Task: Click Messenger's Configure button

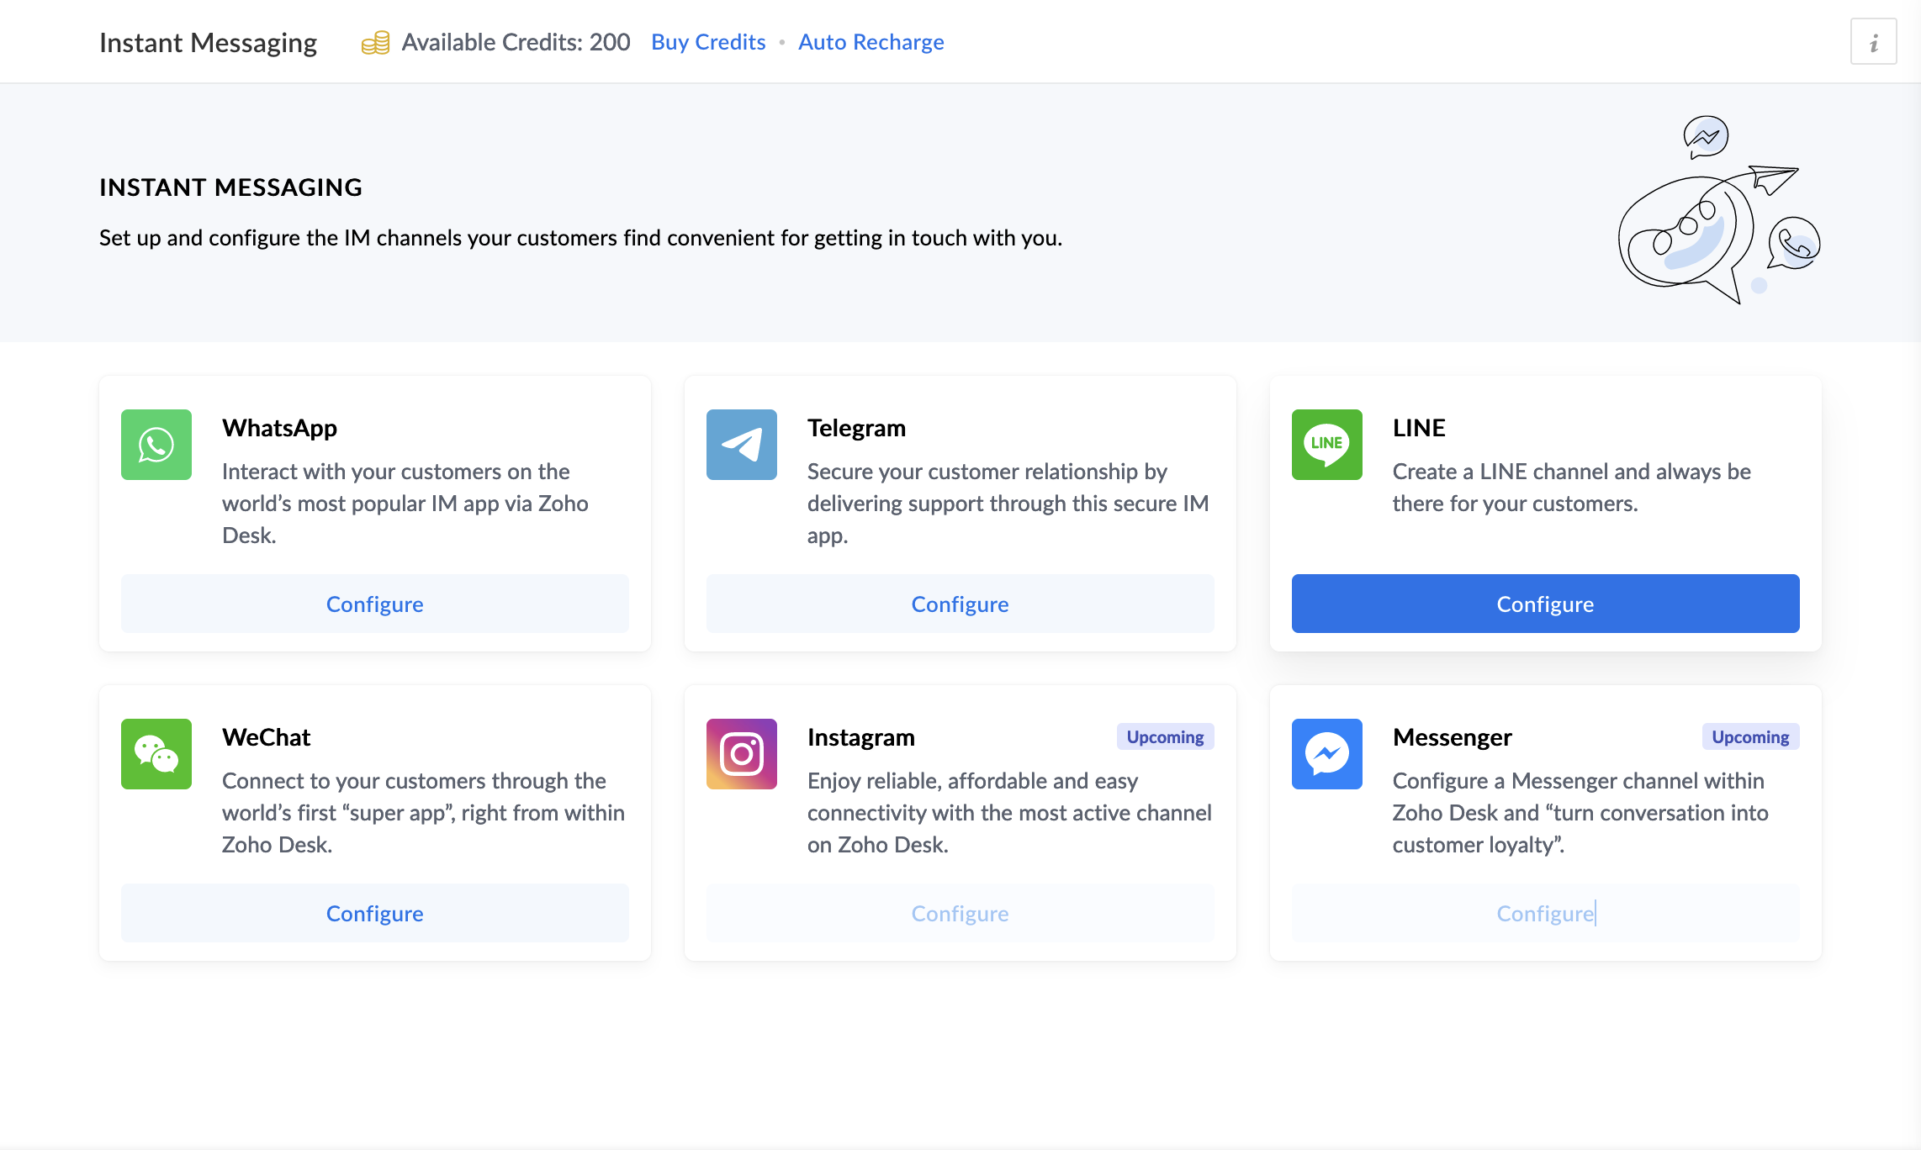Action: pos(1545,913)
